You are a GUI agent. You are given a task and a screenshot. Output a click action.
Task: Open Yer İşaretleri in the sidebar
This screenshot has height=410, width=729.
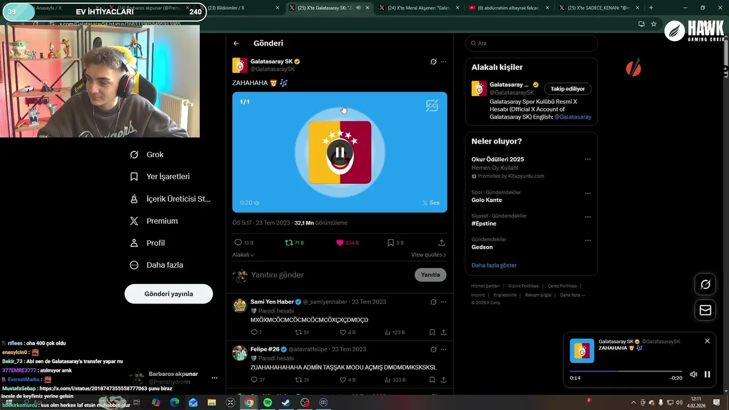160,177
